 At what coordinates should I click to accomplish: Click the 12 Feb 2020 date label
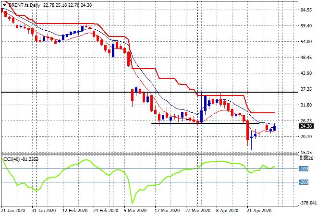point(75,211)
